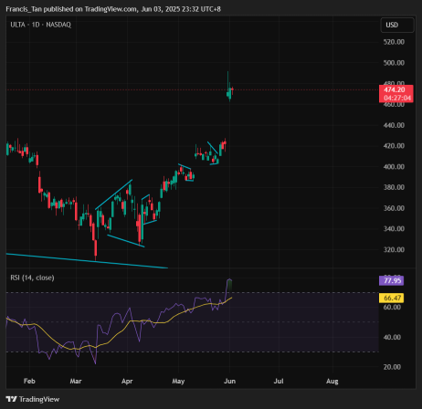Click the 340.00 price axis label
The height and width of the screenshot is (409, 422).
(394, 228)
